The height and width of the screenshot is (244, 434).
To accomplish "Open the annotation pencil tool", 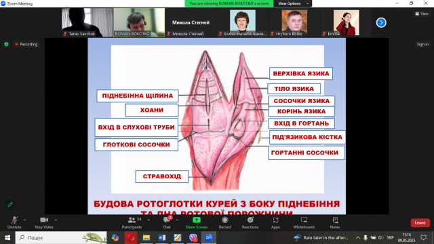I will coord(10,205).
